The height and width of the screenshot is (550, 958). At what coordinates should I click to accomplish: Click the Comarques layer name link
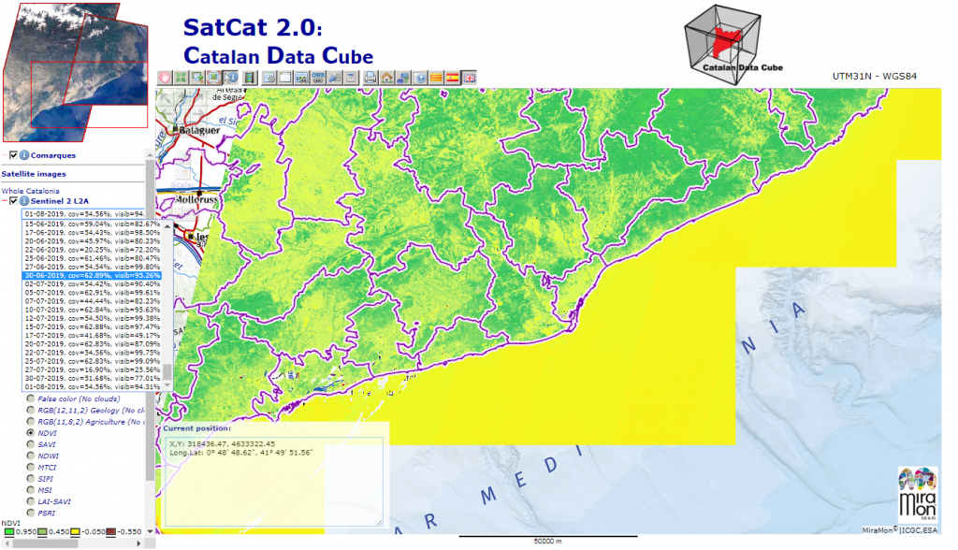click(53, 155)
